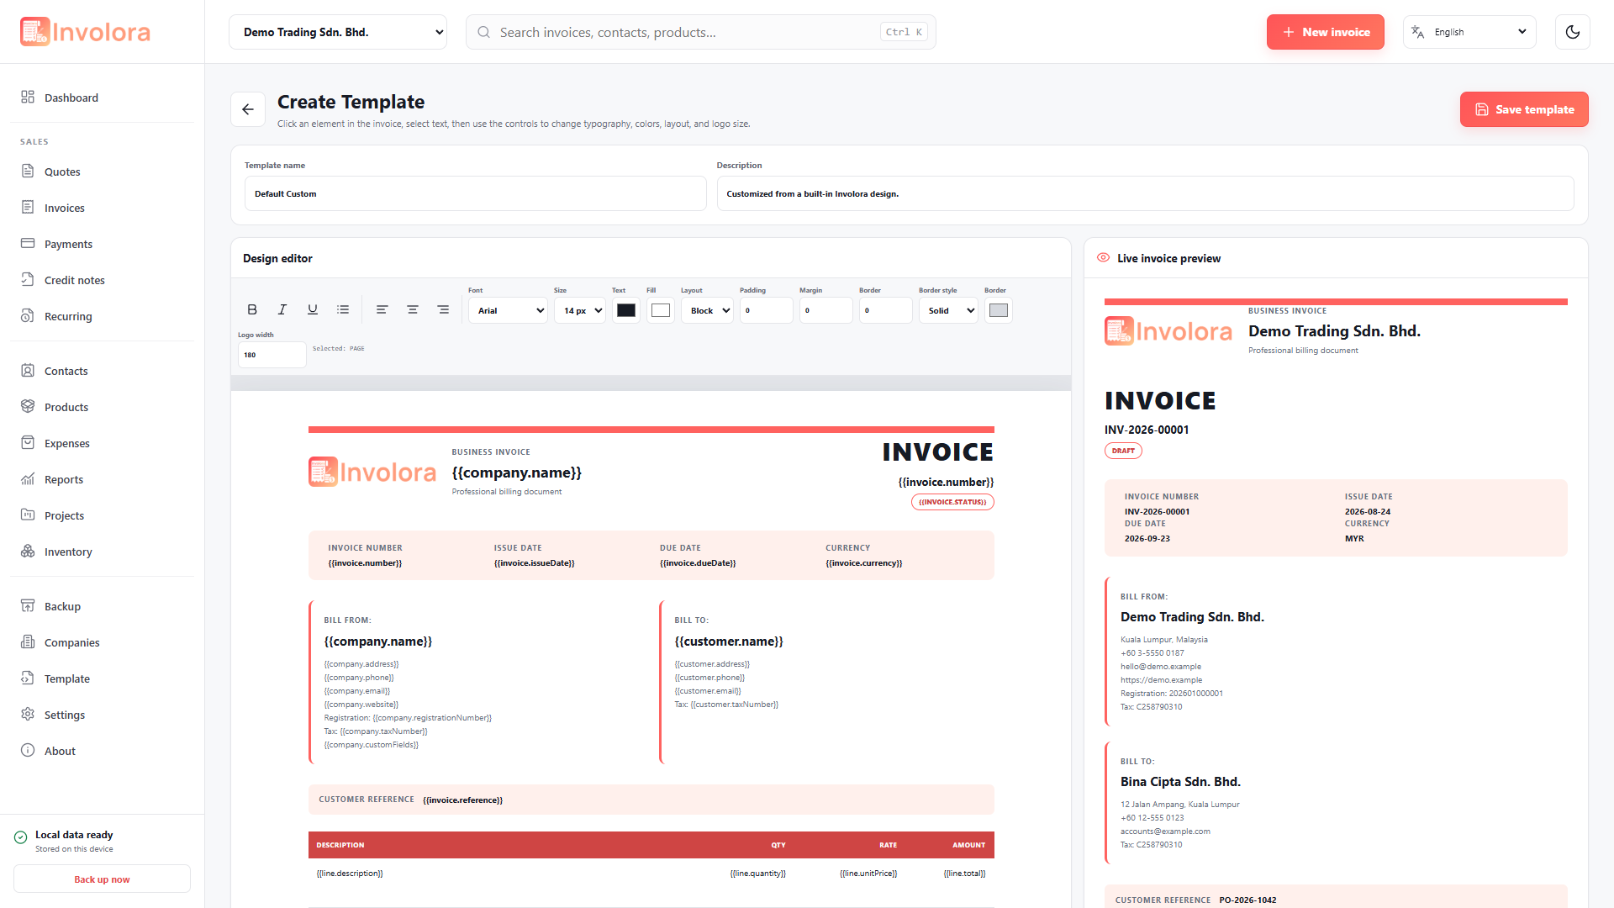The width and height of the screenshot is (1614, 908).
Task: Align text left in design editor
Action: point(382,310)
